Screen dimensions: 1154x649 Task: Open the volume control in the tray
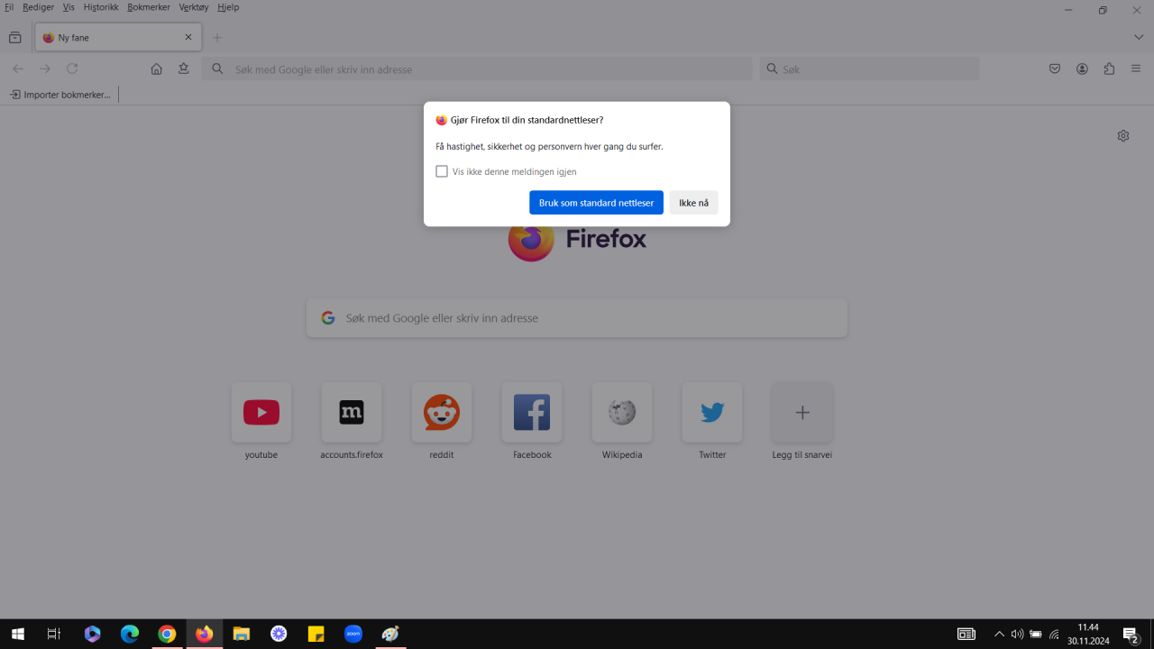1017,634
